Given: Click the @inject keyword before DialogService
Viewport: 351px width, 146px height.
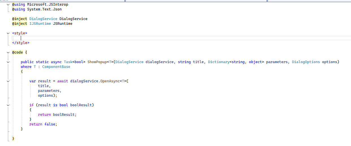Looking at the screenshot, I should click(19, 19).
